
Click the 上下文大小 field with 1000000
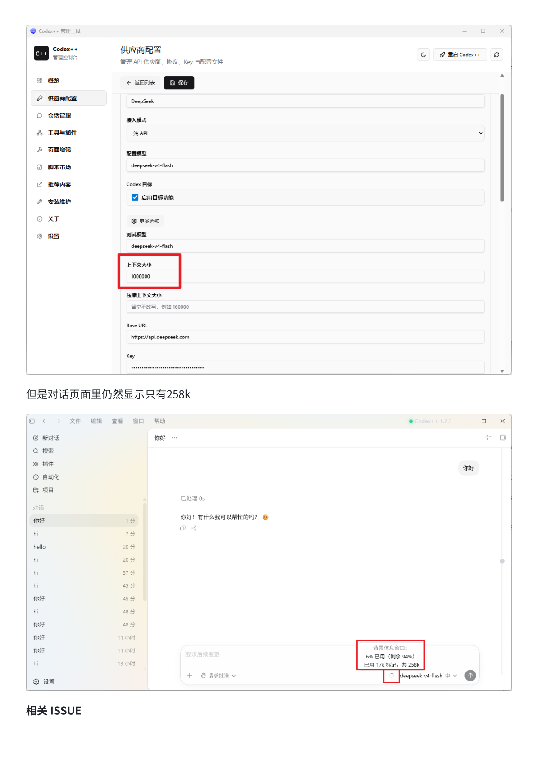click(305, 276)
